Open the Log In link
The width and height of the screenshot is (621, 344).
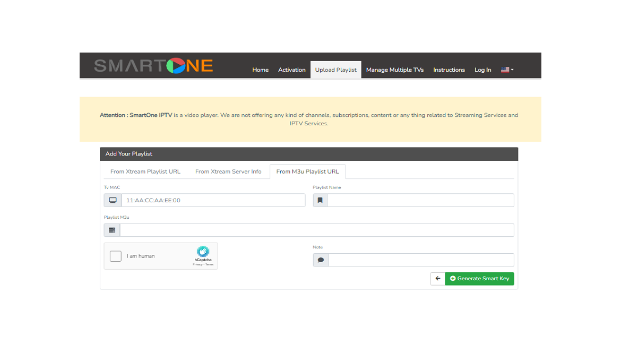[482, 70]
